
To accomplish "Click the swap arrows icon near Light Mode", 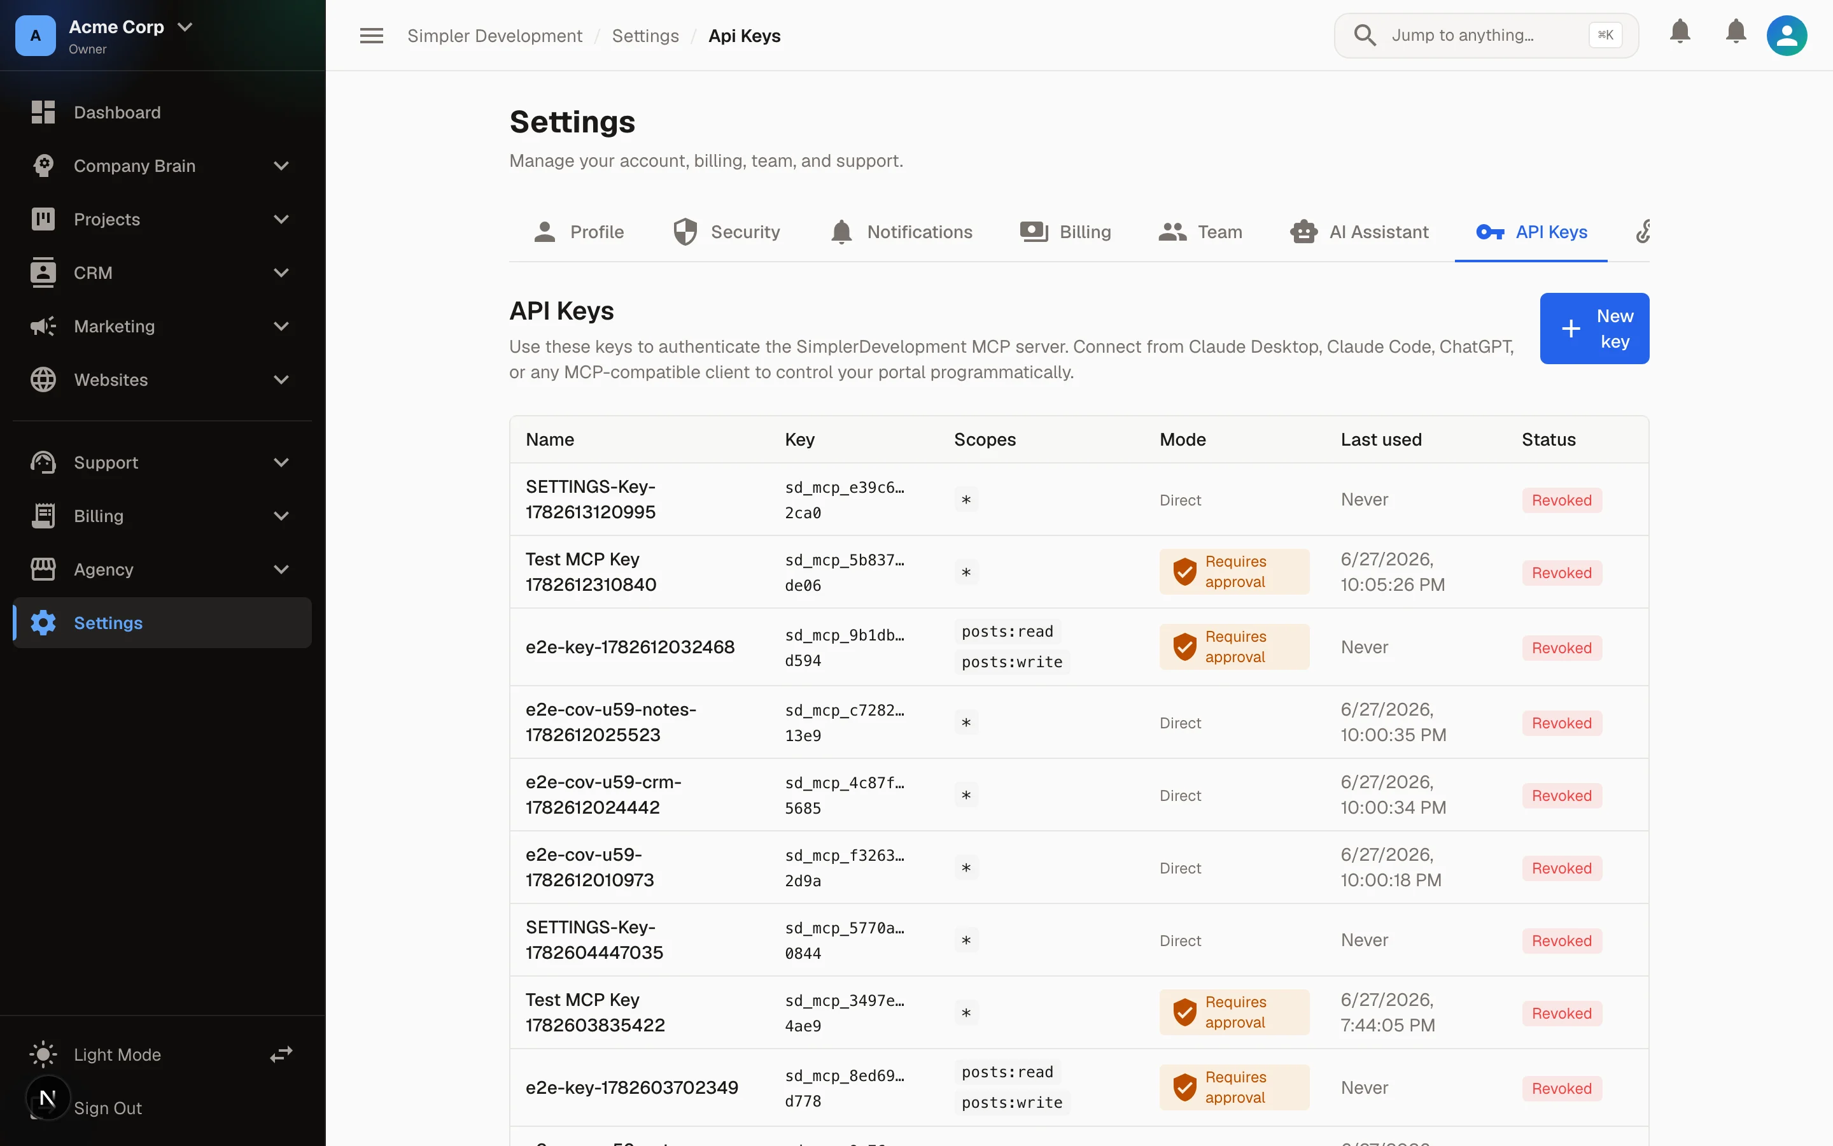I will coord(281,1054).
